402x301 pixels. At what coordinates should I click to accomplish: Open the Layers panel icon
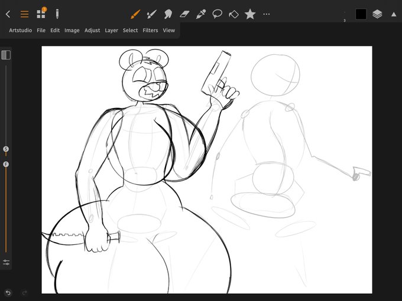click(377, 14)
